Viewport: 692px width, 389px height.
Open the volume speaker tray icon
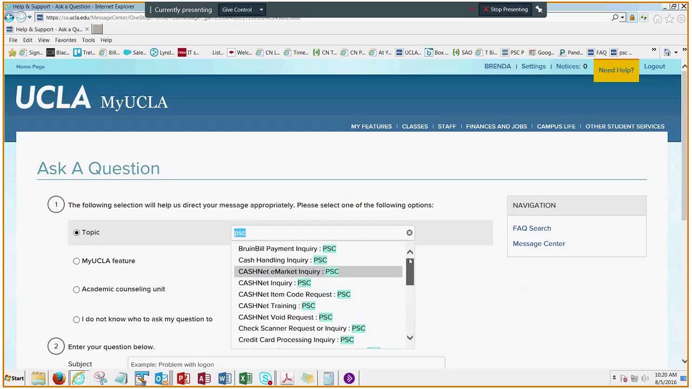(644, 378)
